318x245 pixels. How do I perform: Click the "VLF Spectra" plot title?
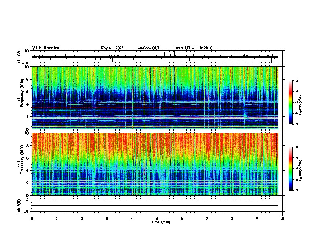[x=45, y=48]
